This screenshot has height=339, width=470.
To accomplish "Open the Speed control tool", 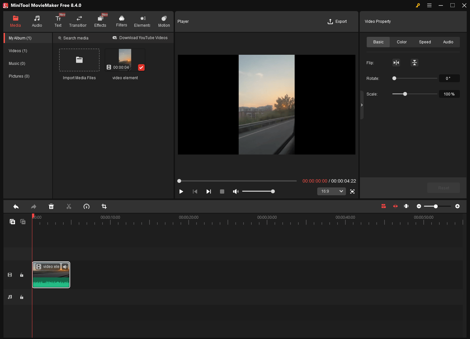I will tap(86, 206).
